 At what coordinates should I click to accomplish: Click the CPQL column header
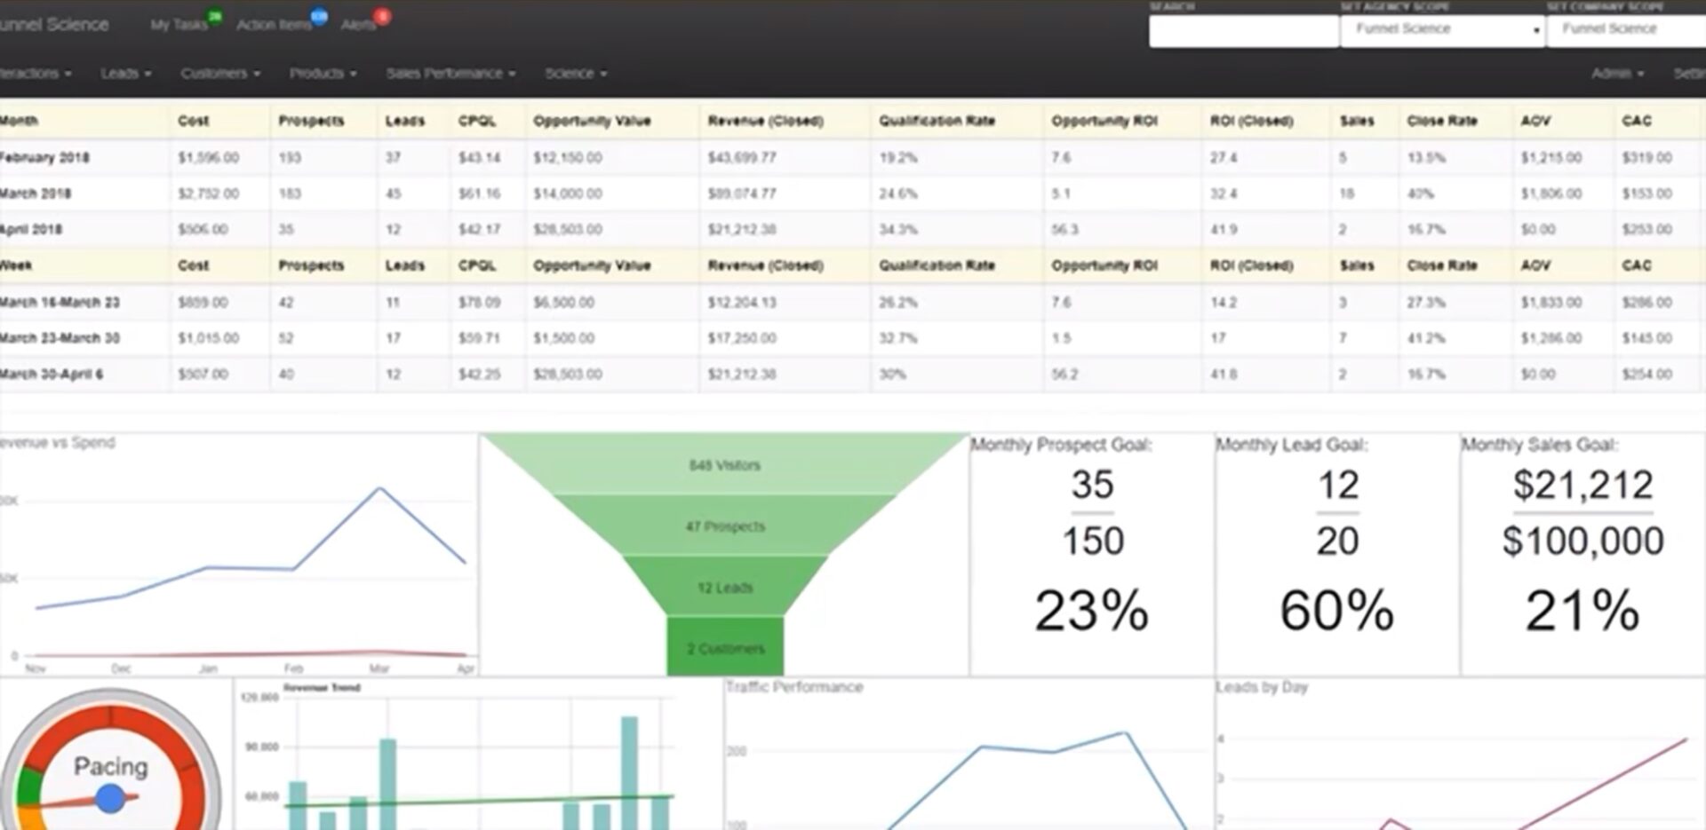click(476, 121)
